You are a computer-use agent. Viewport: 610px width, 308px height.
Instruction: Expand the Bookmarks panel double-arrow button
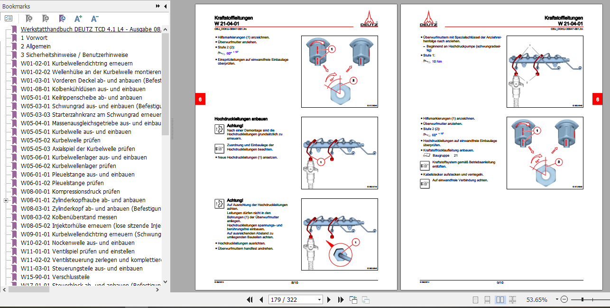[x=158, y=6]
